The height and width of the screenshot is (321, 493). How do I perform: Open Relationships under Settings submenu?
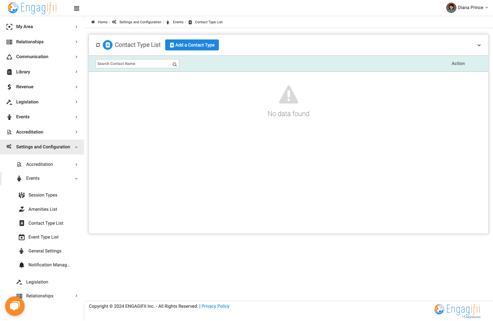(40, 296)
